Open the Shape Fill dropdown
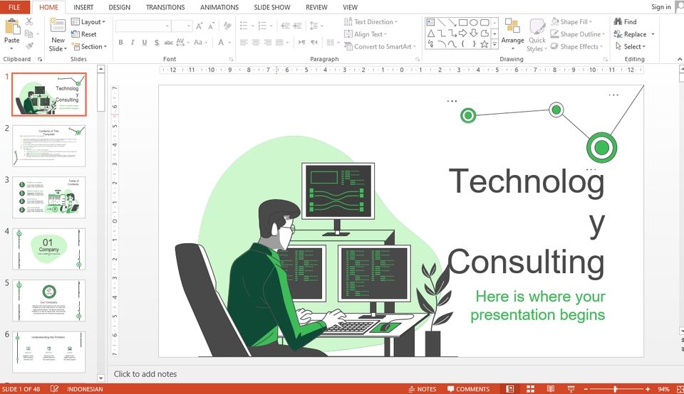 coord(571,22)
